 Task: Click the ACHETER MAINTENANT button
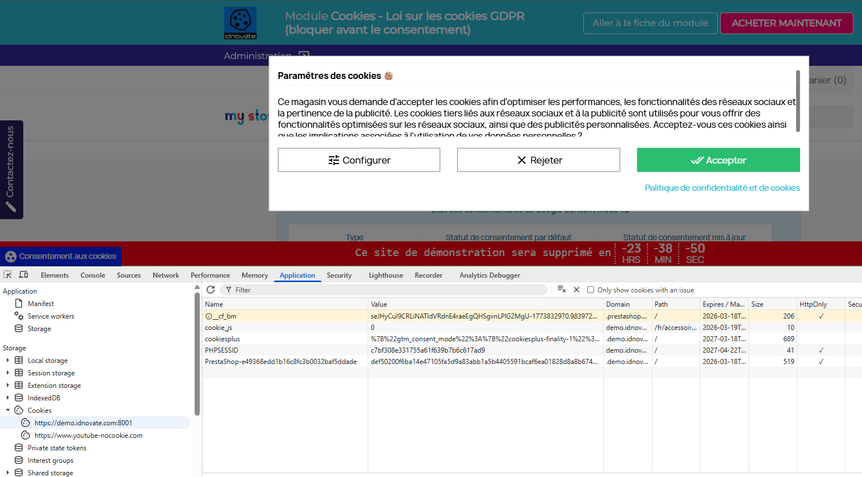tap(787, 23)
